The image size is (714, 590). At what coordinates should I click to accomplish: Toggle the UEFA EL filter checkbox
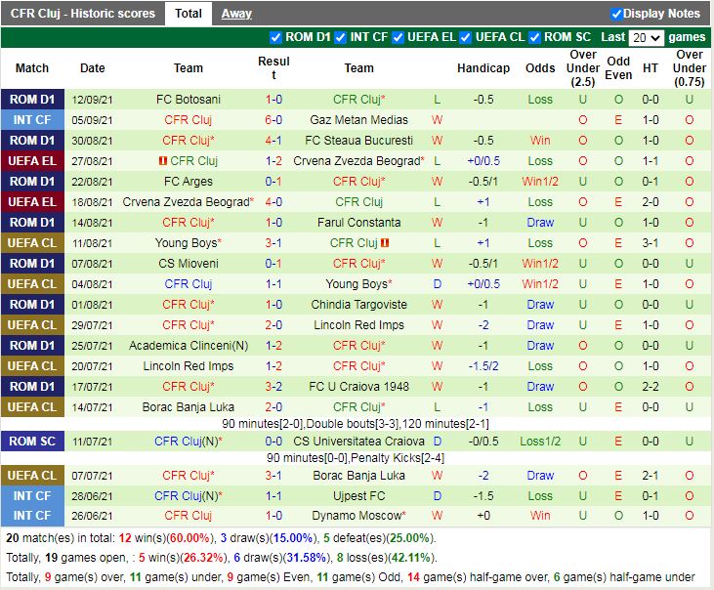pyautogui.click(x=398, y=37)
